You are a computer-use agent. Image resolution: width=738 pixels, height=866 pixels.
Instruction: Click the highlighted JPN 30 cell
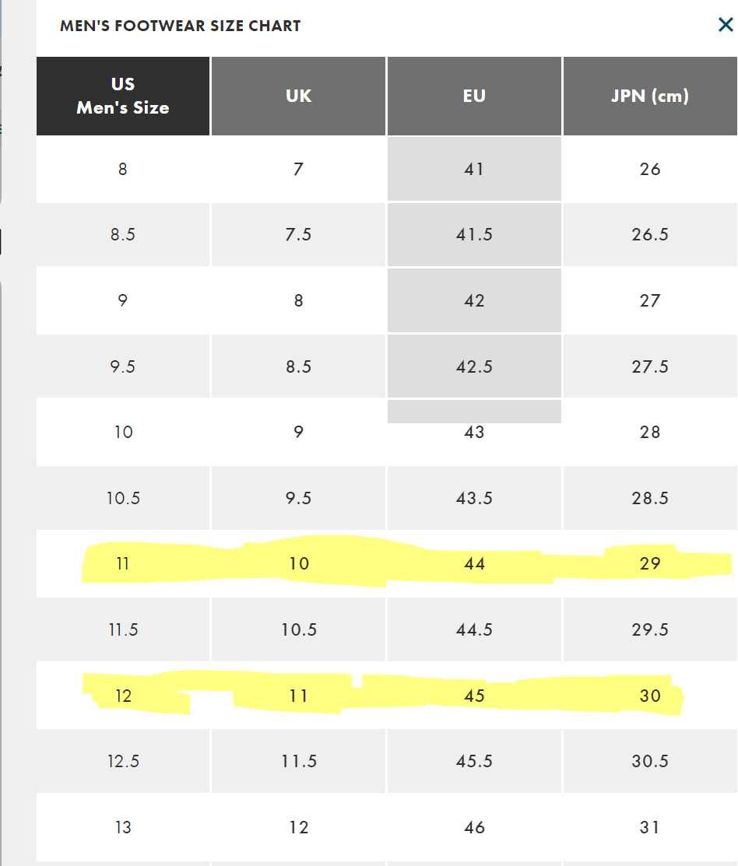pos(650,696)
